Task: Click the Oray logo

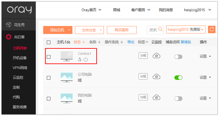Action: pyautogui.click(x=19, y=10)
